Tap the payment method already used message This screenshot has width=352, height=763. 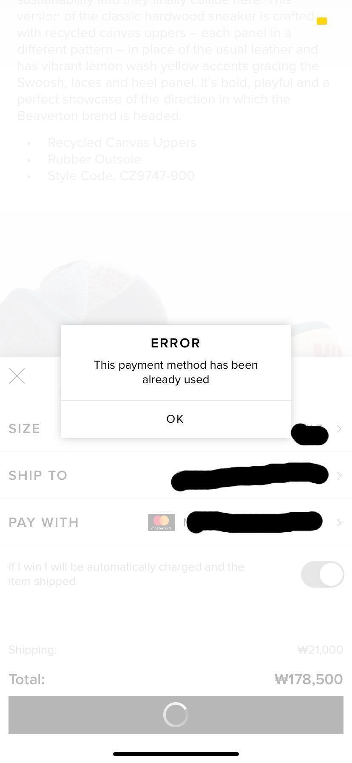click(176, 372)
